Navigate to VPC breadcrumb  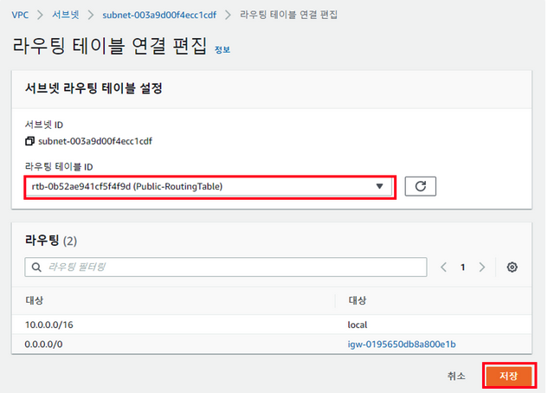click(21, 16)
